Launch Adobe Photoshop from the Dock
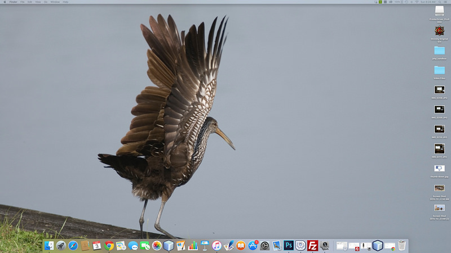This screenshot has width=451, height=253. (x=289, y=246)
